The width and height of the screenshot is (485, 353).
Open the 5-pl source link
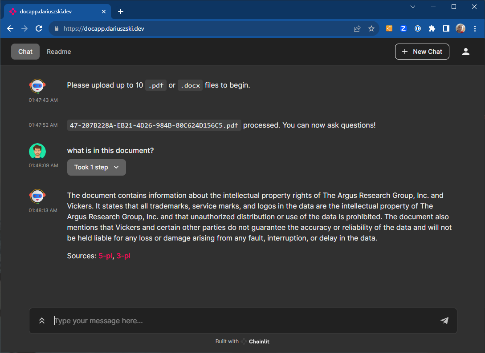[x=105, y=256]
